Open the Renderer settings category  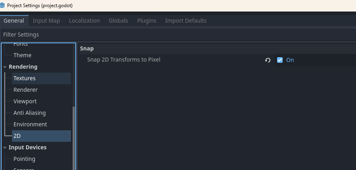coord(25,90)
